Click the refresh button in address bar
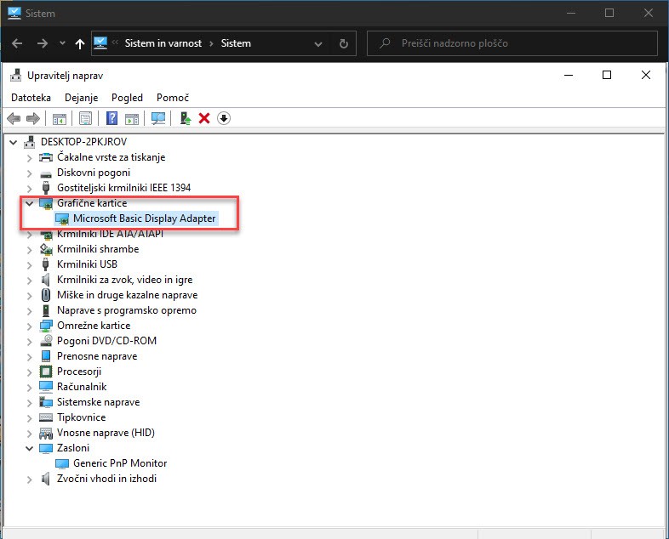The height and width of the screenshot is (539, 669). [x=343, y=43]
